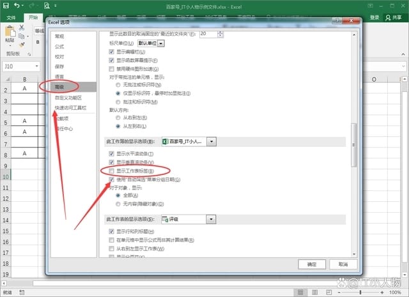The height and width of the screenshot is (297, 409).
Task: Click the zoom slider handle in the status bar
Action: point(360,293)
